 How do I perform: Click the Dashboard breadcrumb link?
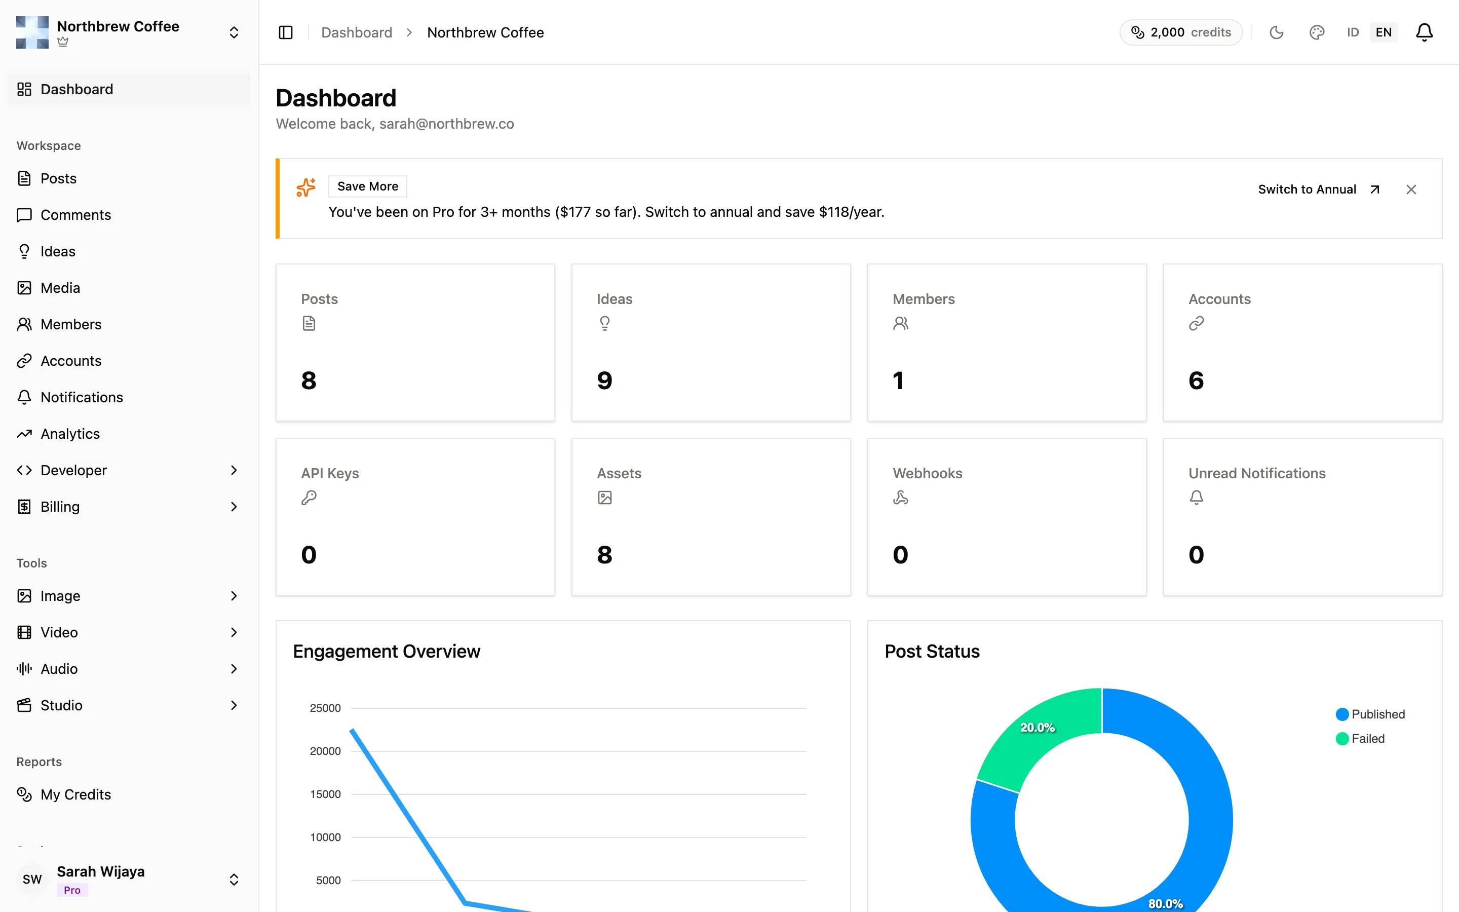(x=356, y=32)
